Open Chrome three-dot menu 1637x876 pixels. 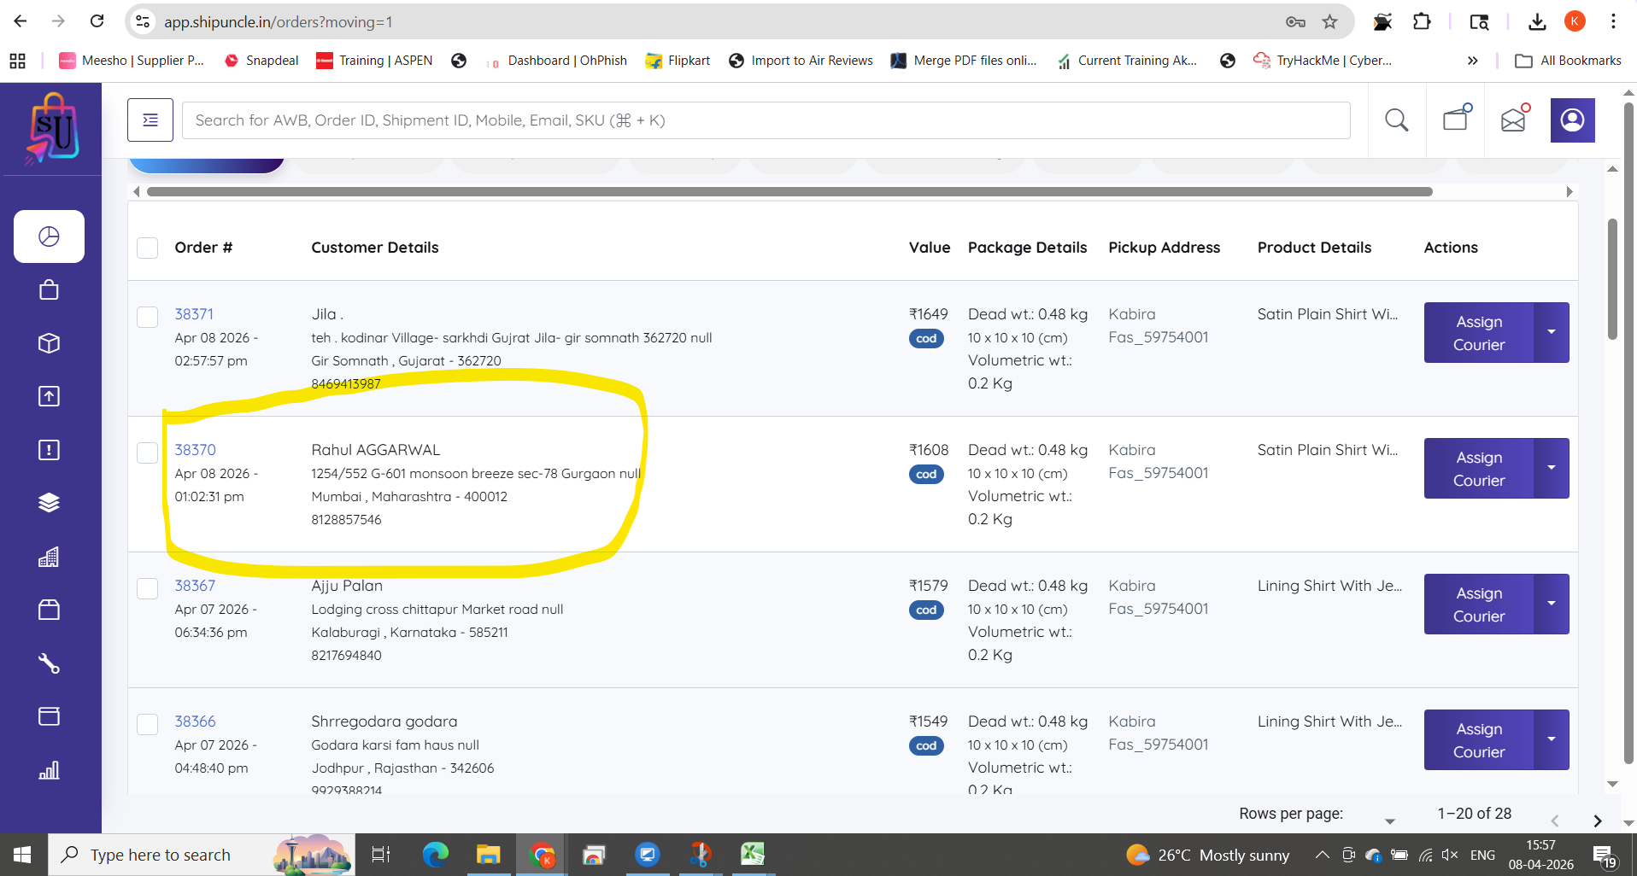[1613, 22]
